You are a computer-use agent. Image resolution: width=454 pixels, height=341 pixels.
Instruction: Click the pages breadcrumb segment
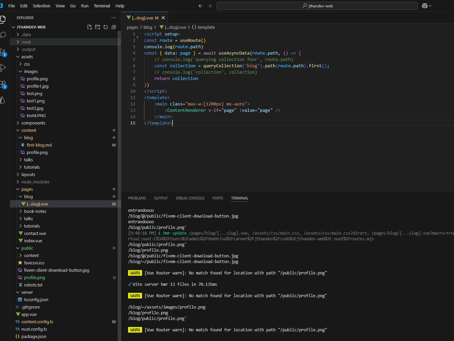[132, 27]
